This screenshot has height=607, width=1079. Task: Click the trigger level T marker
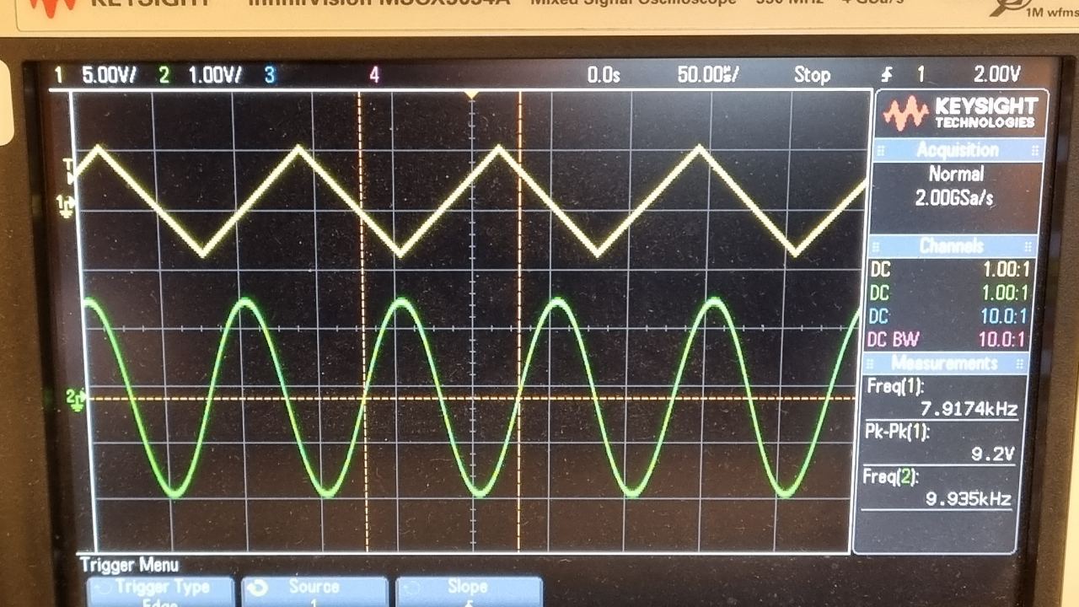pos(68,169)
